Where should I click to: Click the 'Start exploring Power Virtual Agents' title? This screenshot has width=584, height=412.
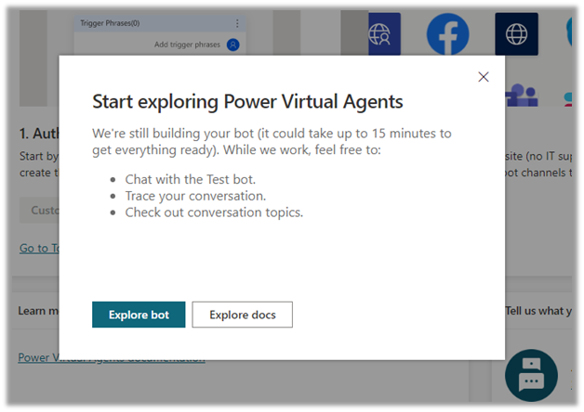click(247, 101)
